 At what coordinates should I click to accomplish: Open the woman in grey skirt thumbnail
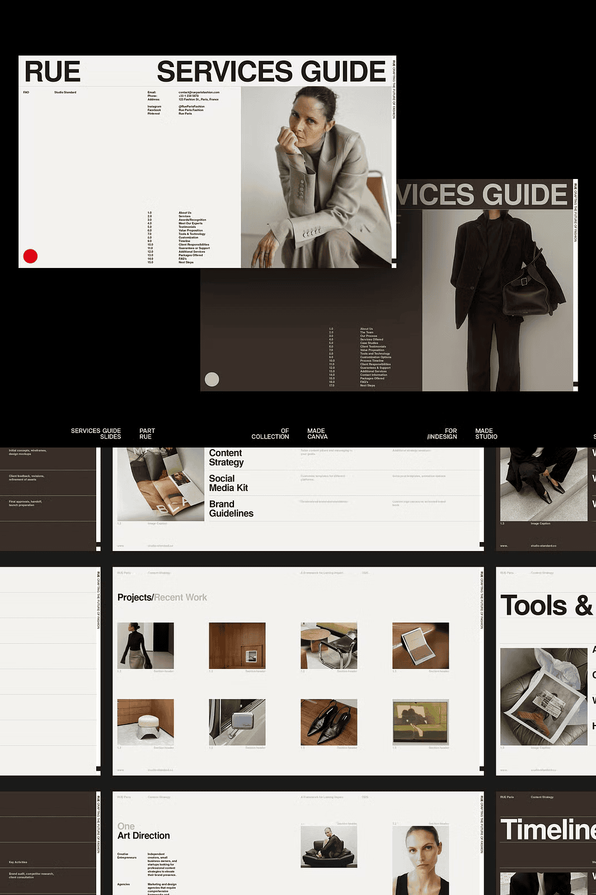[146, 646]
